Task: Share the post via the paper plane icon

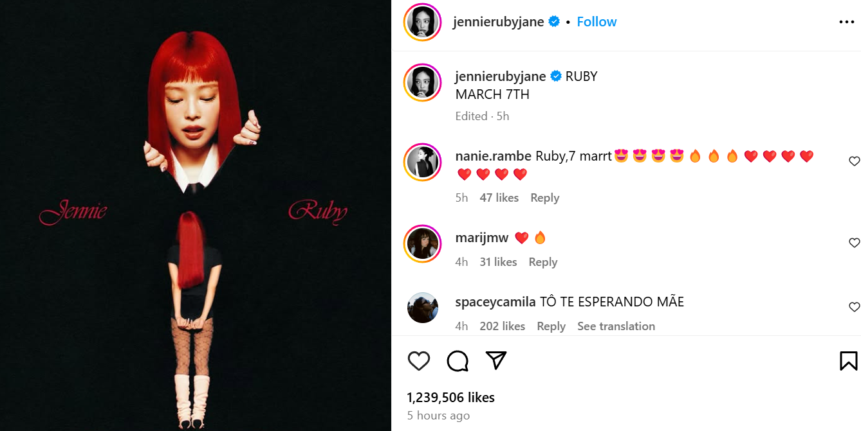Action: click(495, 360)
